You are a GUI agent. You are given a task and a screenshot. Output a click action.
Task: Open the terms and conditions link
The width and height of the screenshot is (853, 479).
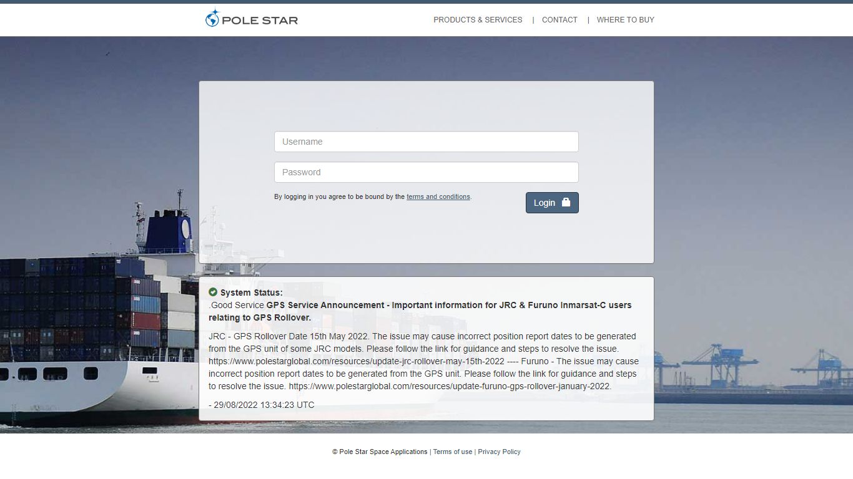click(x=438, y=196)
